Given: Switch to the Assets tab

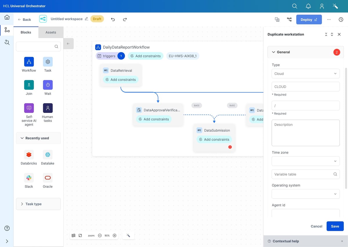Looking at the screenshot, I should click(51, 32).
